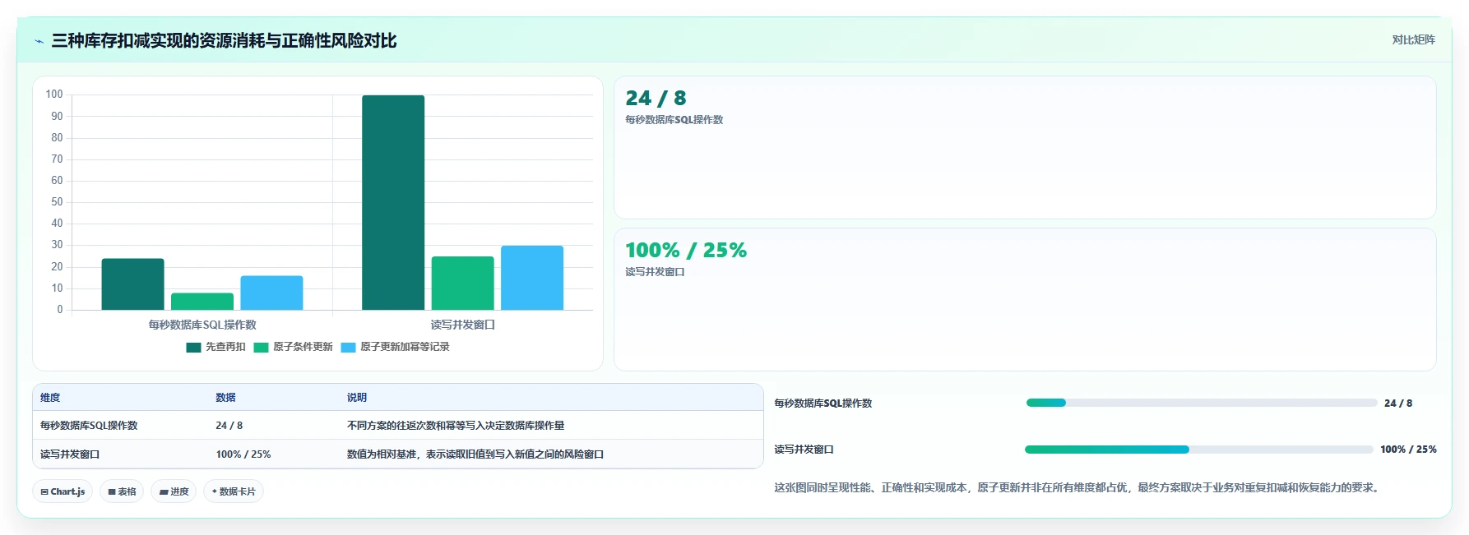Click the 每秒数据库SQL操作数 x-axis label on the chart
Viewport: 1469px width, 535px height.
202,325
